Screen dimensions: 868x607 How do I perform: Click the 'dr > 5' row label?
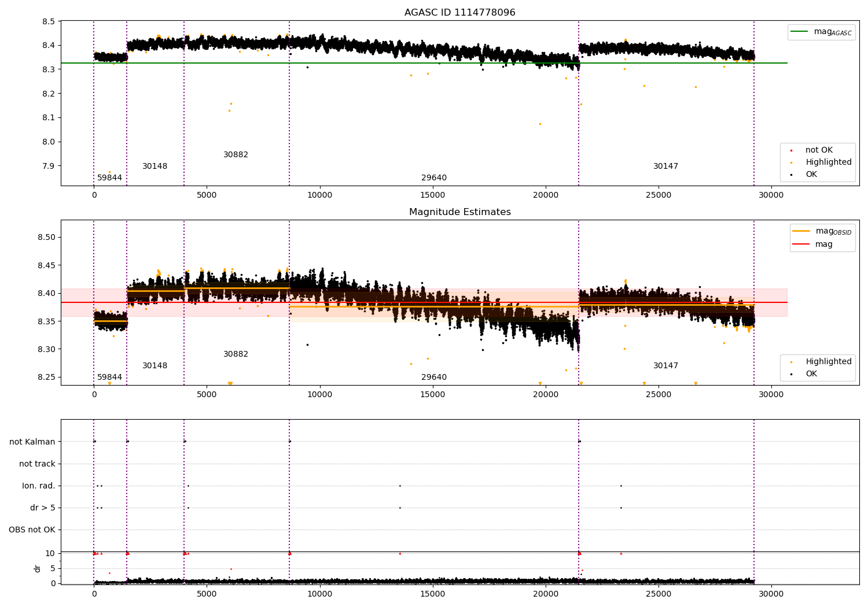[x=43, y=508]
